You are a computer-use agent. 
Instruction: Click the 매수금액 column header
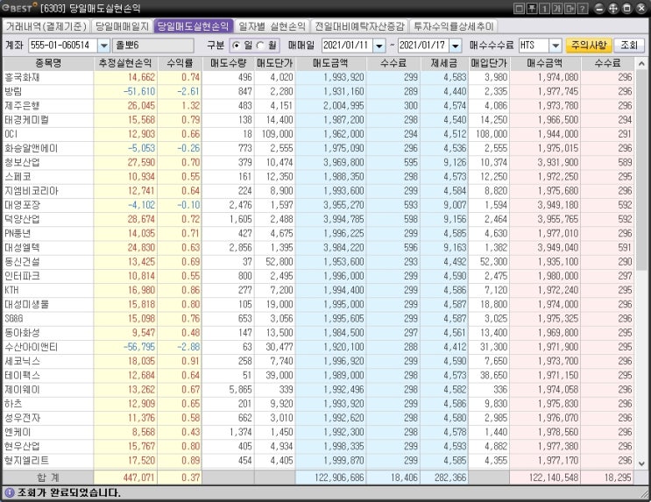tap(545, 64)
